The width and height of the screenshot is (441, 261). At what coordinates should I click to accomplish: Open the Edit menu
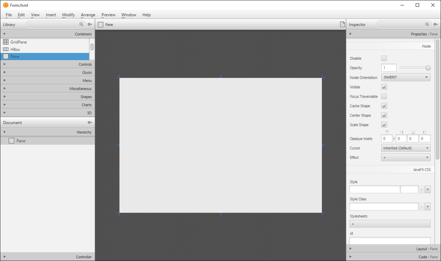tap(21, 15)
